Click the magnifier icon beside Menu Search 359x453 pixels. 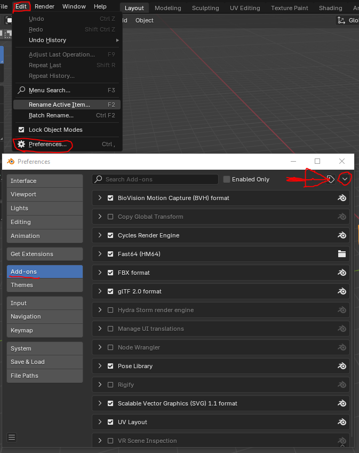[x=21, y=90]
